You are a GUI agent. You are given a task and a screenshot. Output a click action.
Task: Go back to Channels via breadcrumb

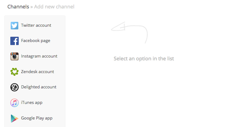tap(18, 7)
